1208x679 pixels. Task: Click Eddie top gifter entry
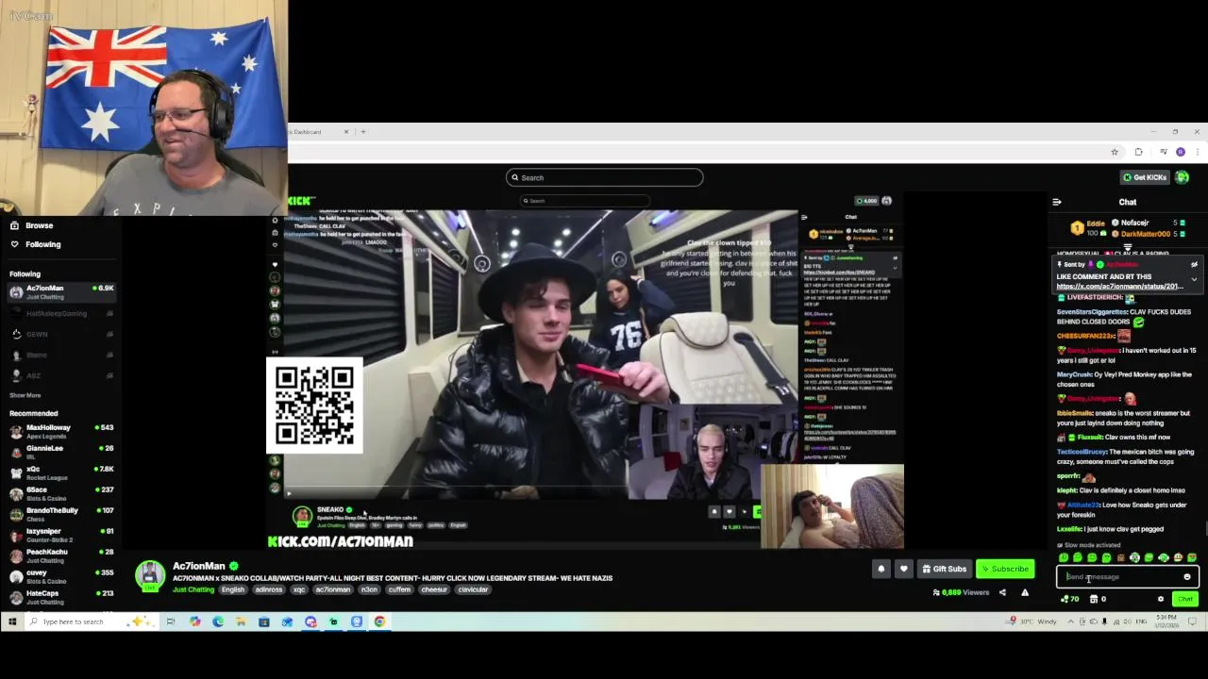[1088, 228]
